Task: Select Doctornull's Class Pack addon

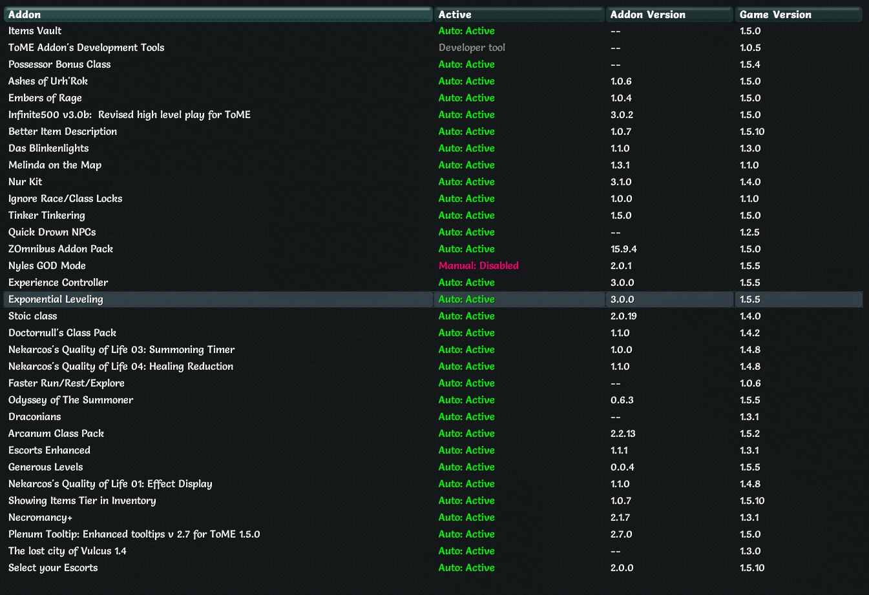Action: click(62, 333)
